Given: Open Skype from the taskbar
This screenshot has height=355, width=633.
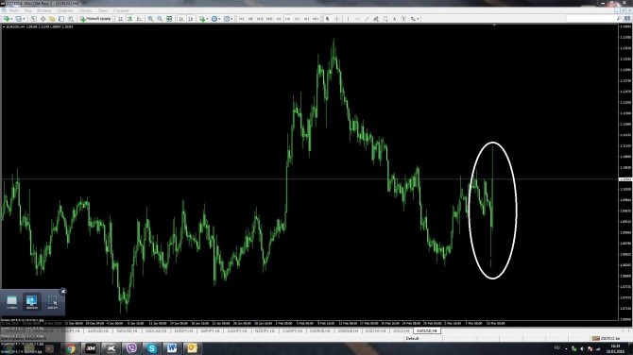Looking at the screenshot, I should tap(151, 348).
